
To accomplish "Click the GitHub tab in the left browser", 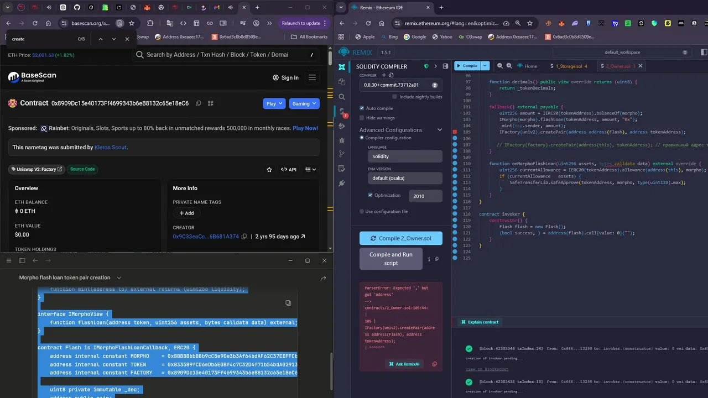I will pos(77,8).
